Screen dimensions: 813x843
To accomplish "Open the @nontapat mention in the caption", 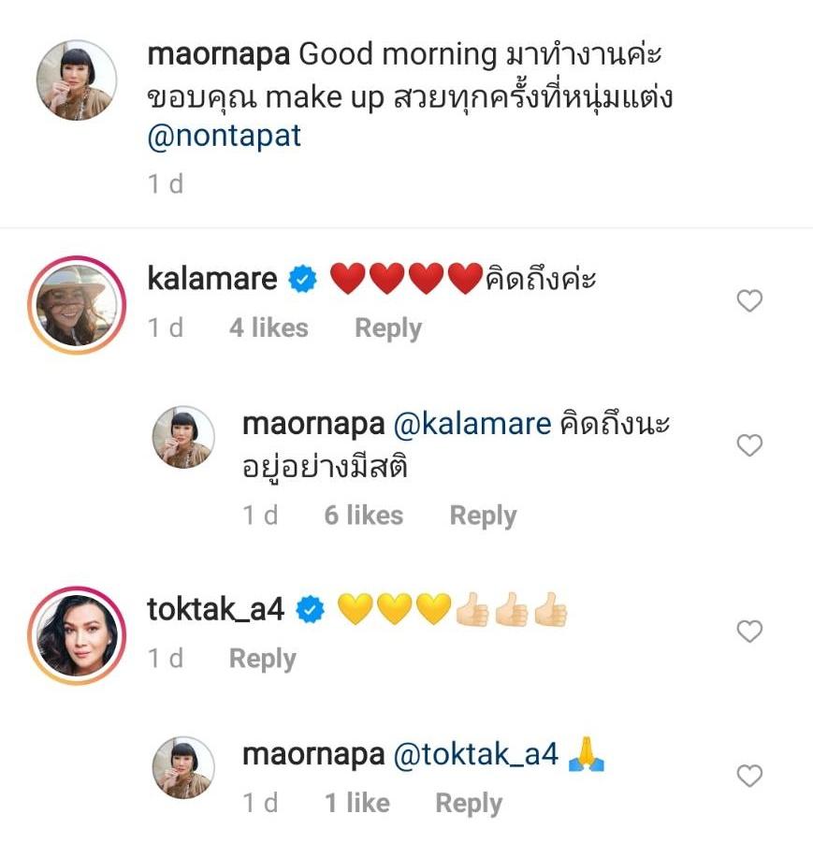I will point(225,136).
